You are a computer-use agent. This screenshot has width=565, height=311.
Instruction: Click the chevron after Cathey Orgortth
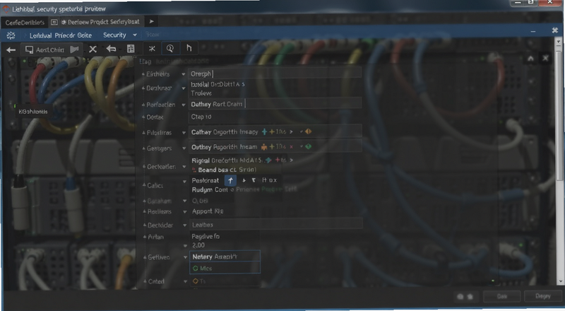[291, 132]
